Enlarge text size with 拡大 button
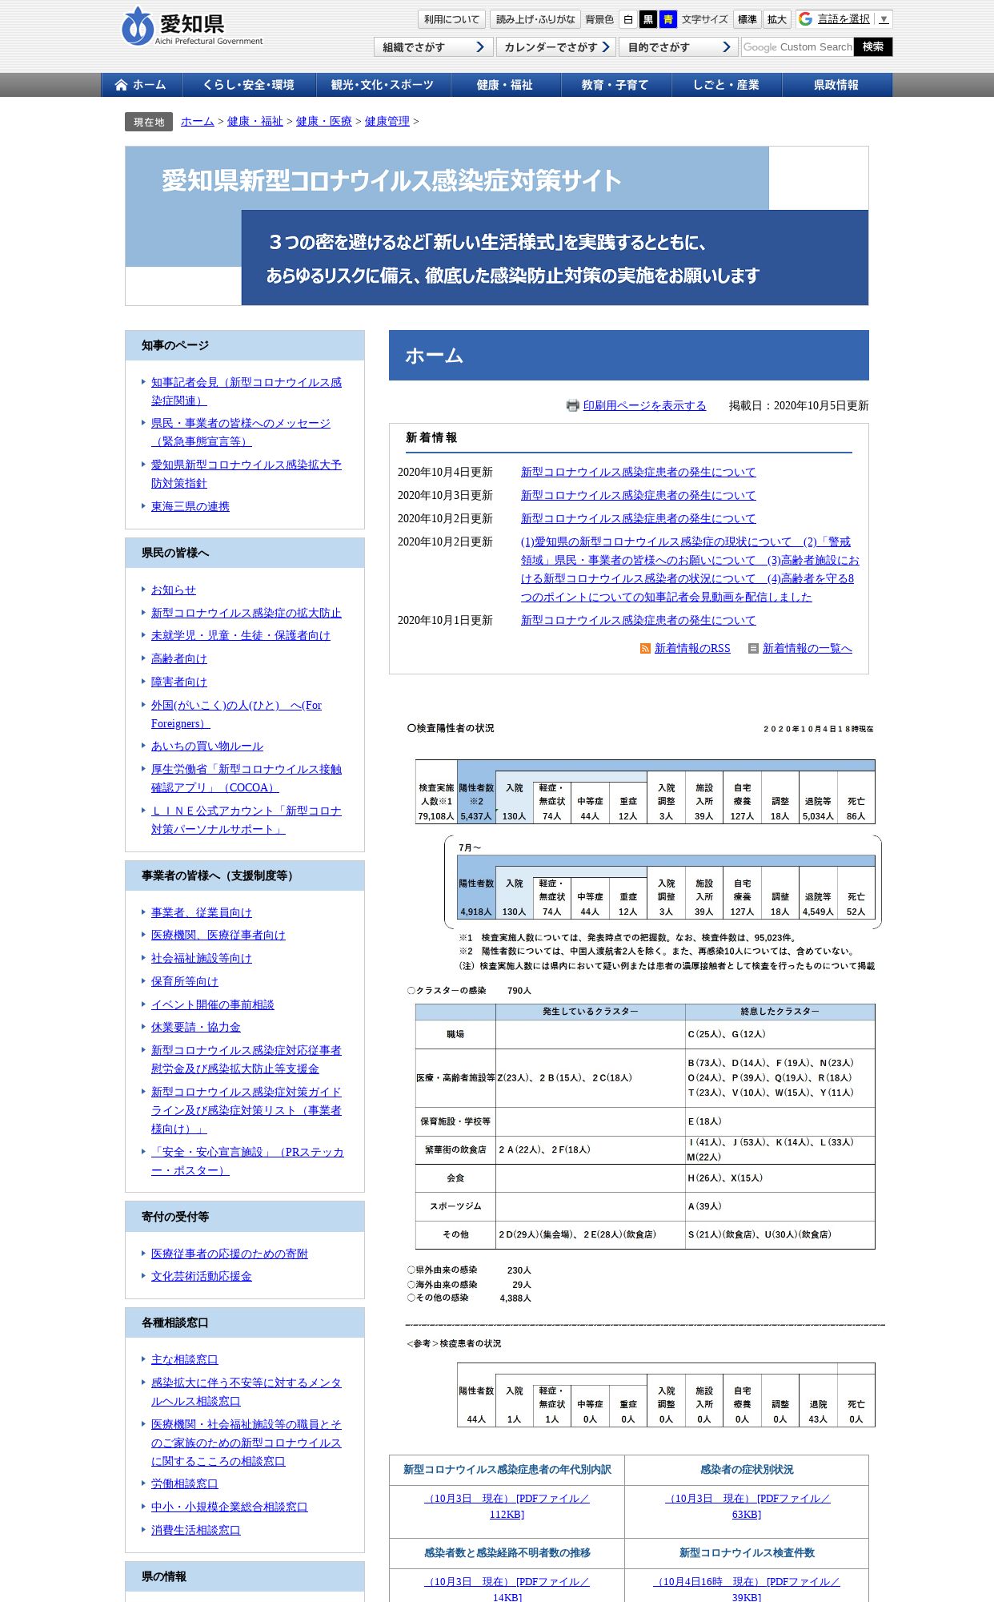 tap(776, 19)
